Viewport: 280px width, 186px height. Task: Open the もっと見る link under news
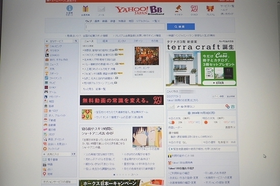click(x=88, y=89)
